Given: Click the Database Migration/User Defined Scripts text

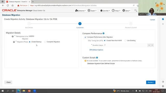Looking at the screenshot, I should pos(101,64).
